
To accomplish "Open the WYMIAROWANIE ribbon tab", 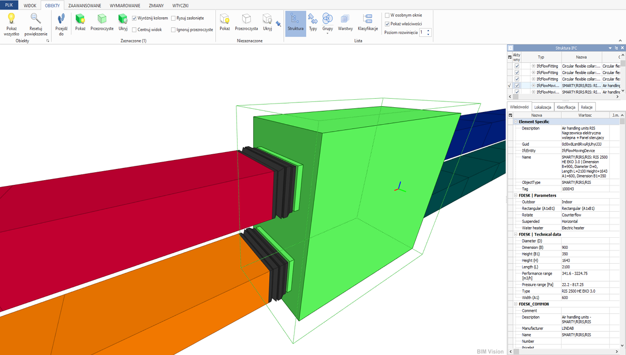I will pos(125,5).
